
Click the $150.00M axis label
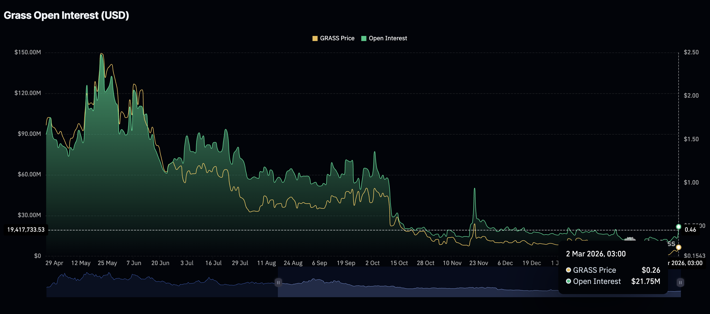pyautogui.click(x=28, y=52)
